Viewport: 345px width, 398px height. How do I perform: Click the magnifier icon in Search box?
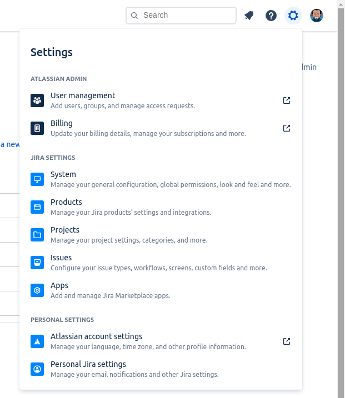pyautogui.click(x=134, y=16)
